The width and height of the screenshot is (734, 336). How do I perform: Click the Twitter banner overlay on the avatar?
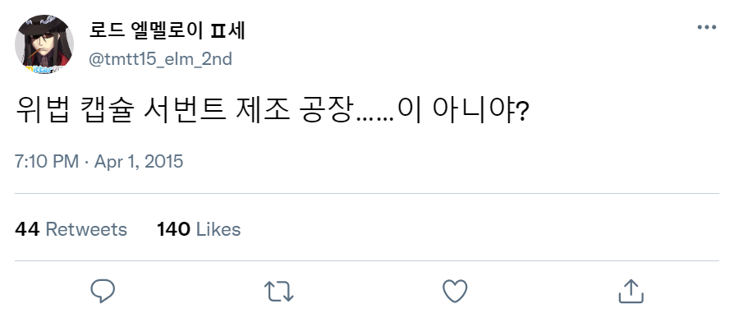tap(43, 69)
